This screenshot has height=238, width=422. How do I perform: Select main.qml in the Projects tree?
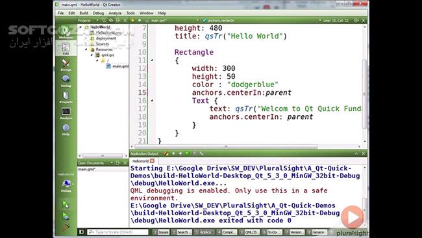tap(118, 66)
